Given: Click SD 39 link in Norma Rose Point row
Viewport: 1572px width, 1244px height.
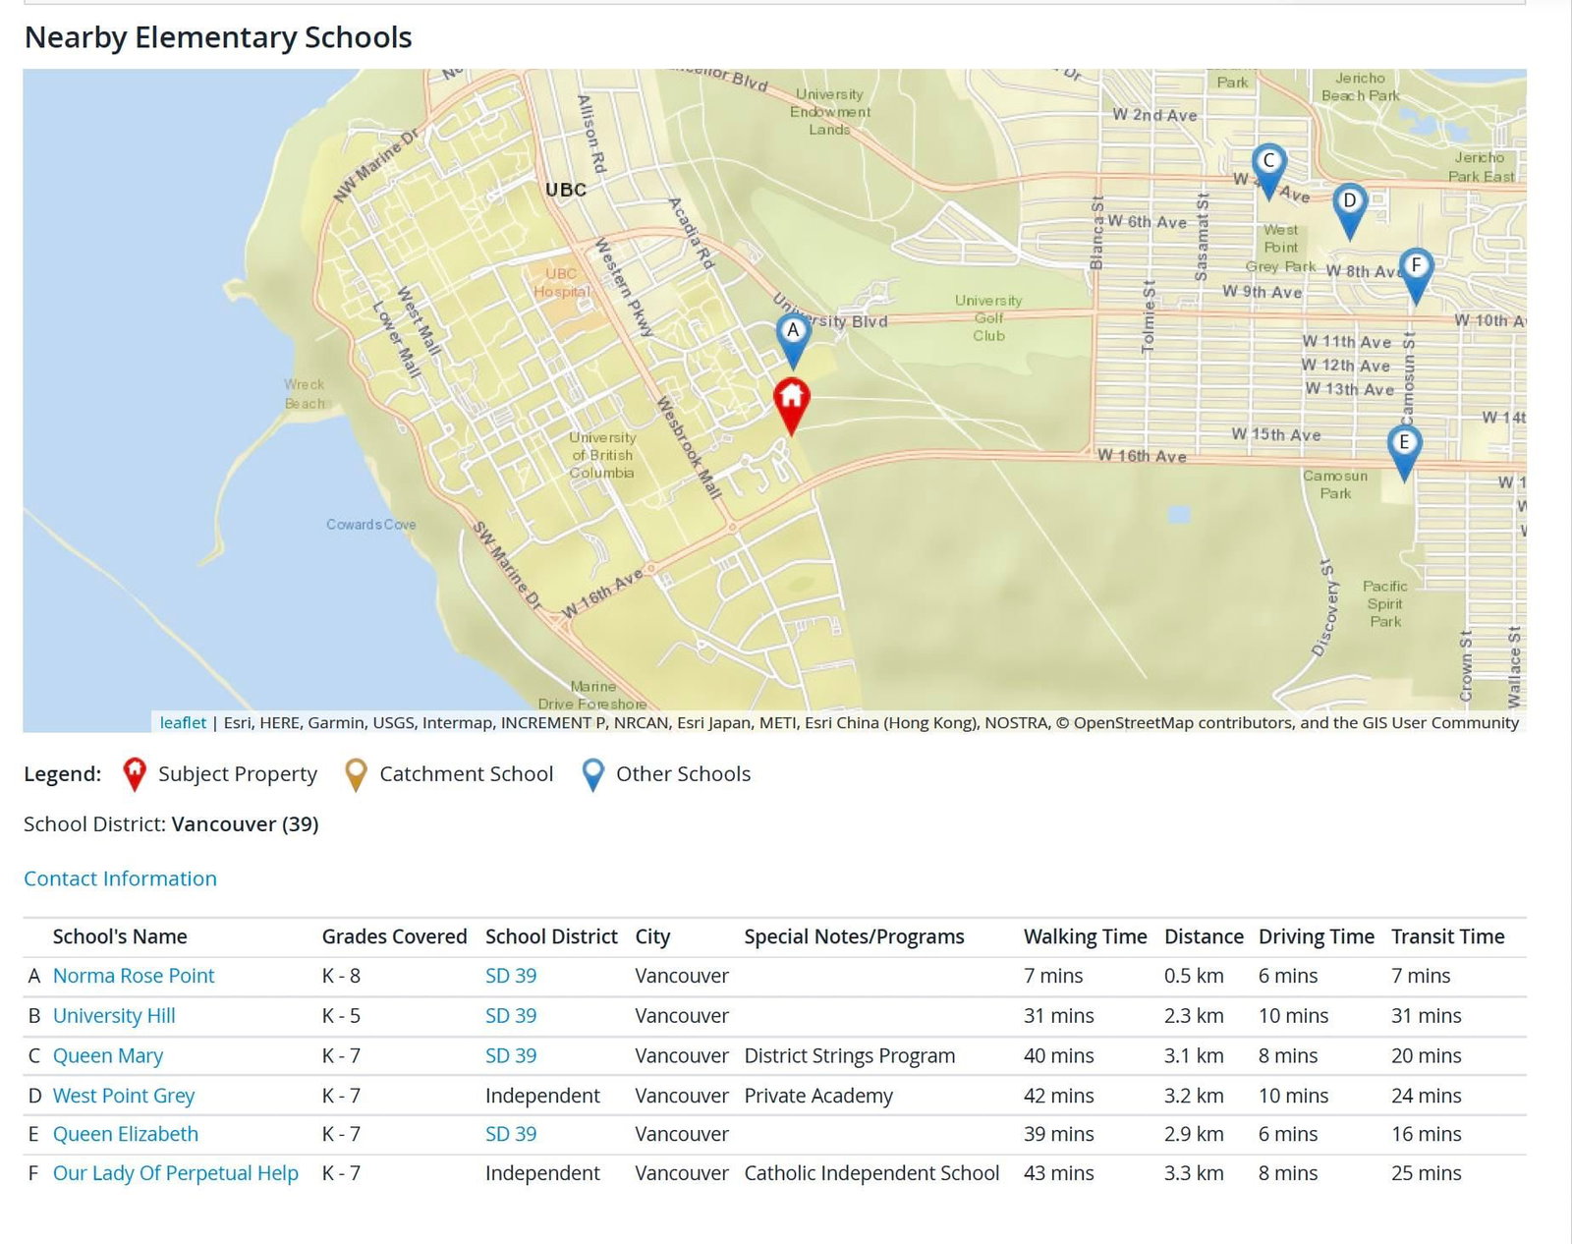Looking at the screenshot, I should pyautogui.click(x=511, y=976).
